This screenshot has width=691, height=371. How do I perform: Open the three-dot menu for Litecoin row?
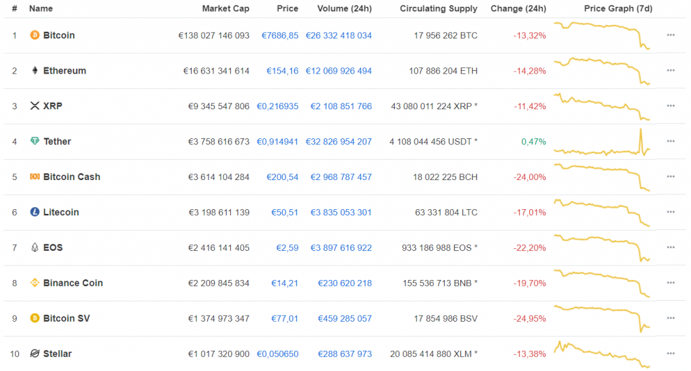pos(671,212)
